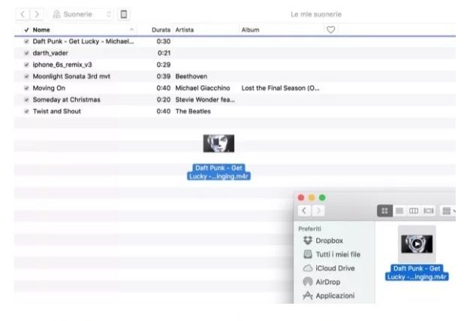Select Someday at Christmas ringtone
476x321 pixels.
[x=235, y=100]
